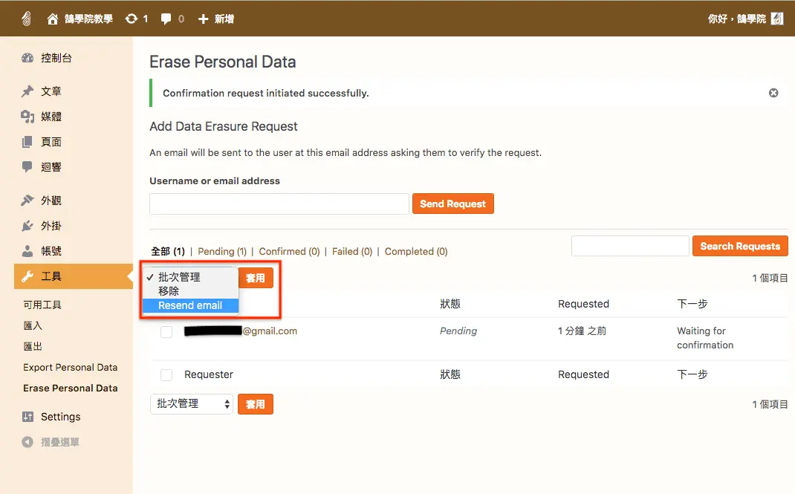Viewport: 795px width, 494px height.
Task: Open the 工具 wrench icon
Action: (x=27, y=276)
